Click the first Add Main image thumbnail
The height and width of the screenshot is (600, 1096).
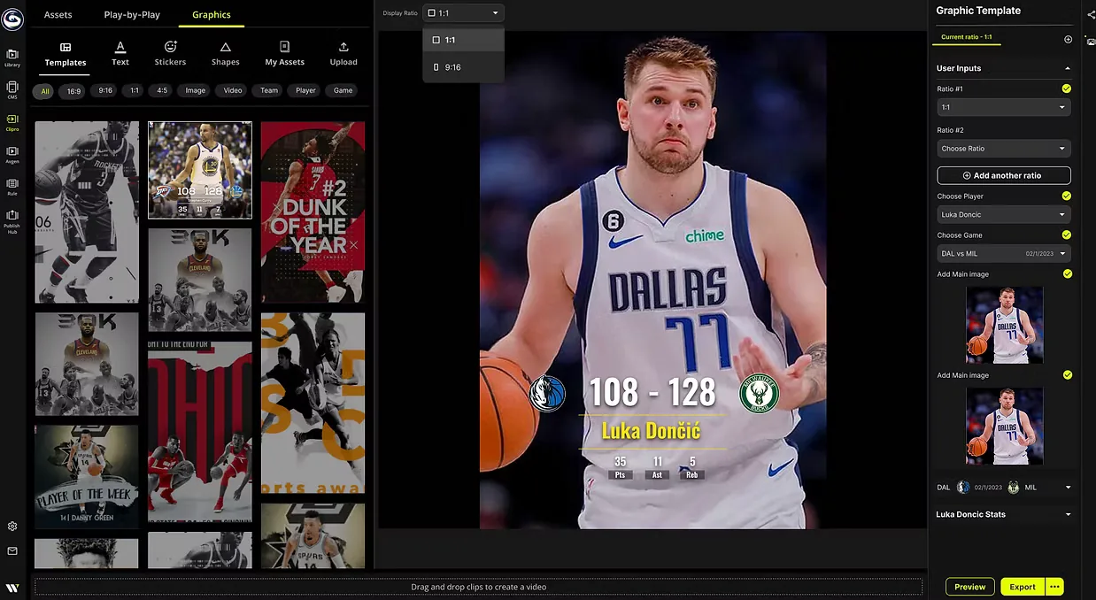point(1005,325)
